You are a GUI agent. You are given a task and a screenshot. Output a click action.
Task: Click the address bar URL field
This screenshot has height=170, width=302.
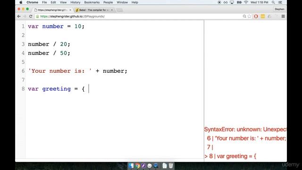139,17
